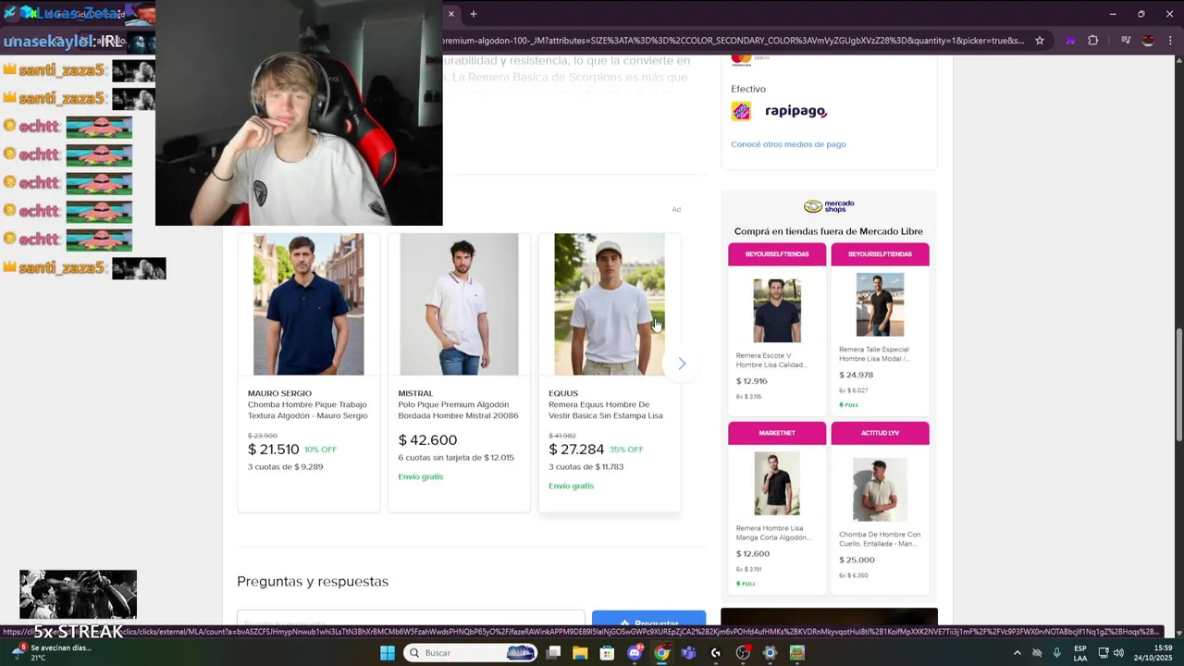Open File Explorer from the taskbar
The width and height of the screenshot is (1184, 666).
580,653
